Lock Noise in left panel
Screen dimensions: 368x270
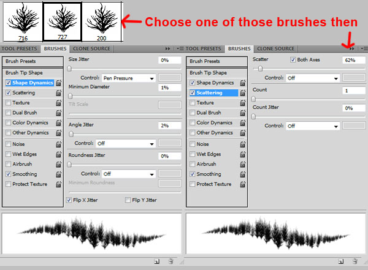tap(59, 144)
